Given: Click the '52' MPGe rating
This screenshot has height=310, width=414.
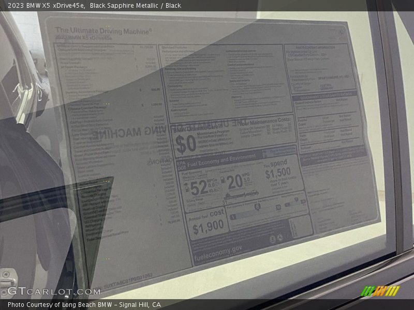Looking at the screenshot, I should coord(199,188).
